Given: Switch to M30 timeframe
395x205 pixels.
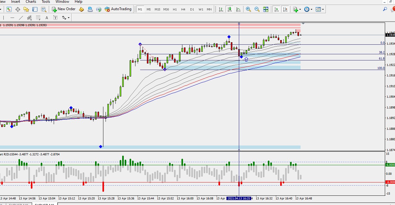Looking at the screenshot, I should tap(166, 9).
